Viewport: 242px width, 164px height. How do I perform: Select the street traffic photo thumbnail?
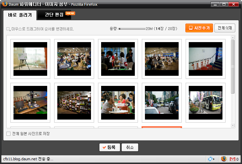tap(162, 103)
